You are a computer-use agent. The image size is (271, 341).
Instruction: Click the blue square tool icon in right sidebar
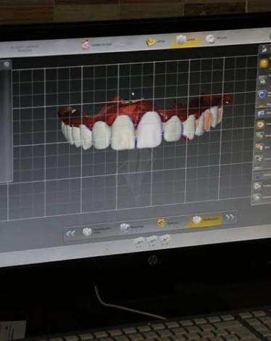pyautogui.click(x=261, y=114)
